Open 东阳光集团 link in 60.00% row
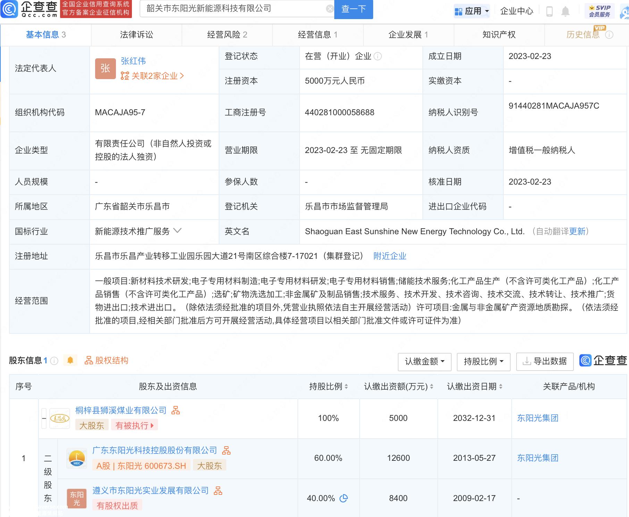Image resolution: width=629 pixels, height=517 pixels. (x=538, y=458)
